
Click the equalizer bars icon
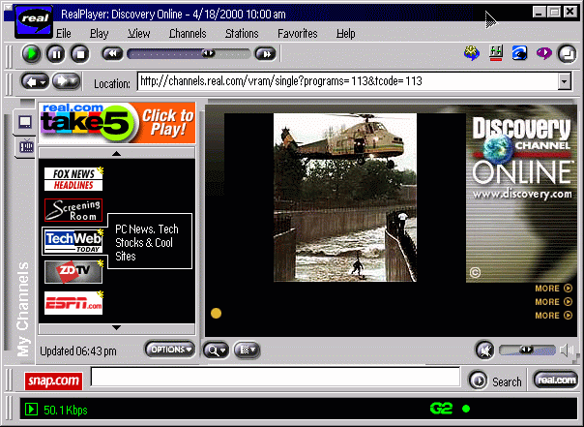click(496, 53)
